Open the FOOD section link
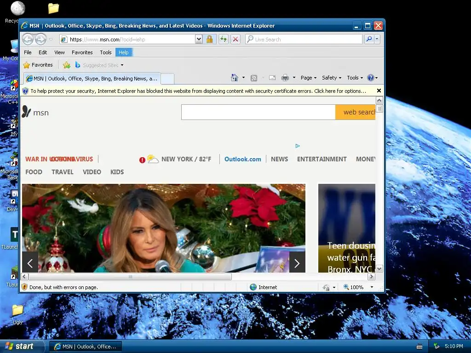 [x=34, y=172]
